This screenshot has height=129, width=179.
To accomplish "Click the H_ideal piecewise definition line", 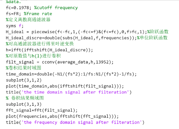I will tap(87, 32).
